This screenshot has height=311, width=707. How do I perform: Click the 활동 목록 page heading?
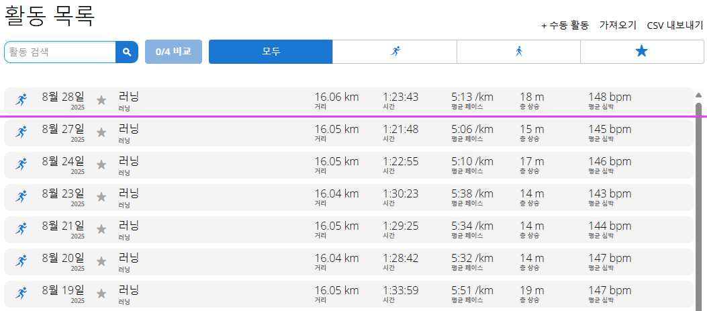pyautogui.click(x=50, y=16)
